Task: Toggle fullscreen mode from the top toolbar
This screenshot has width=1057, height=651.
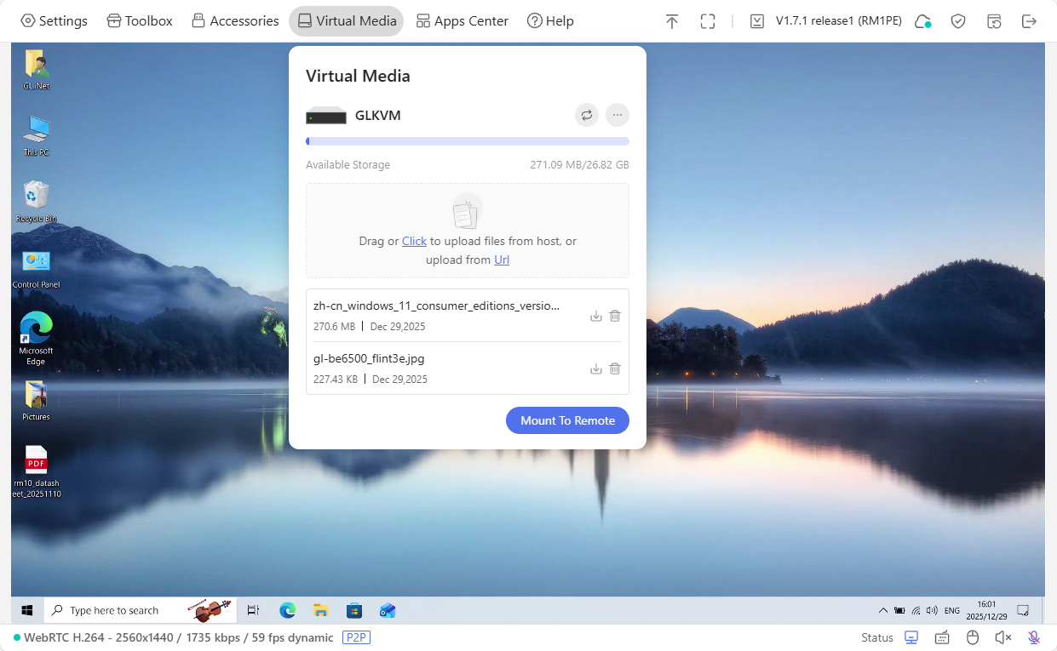Action: 708,20
